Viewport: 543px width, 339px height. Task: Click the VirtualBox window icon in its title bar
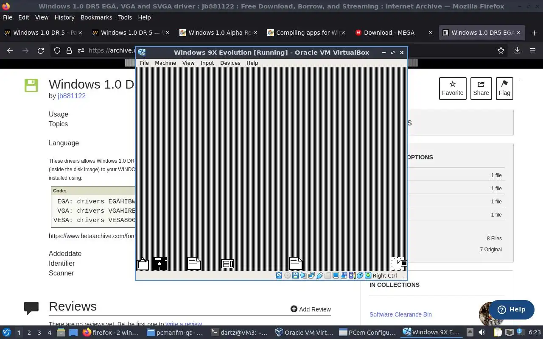pos(142,53)
